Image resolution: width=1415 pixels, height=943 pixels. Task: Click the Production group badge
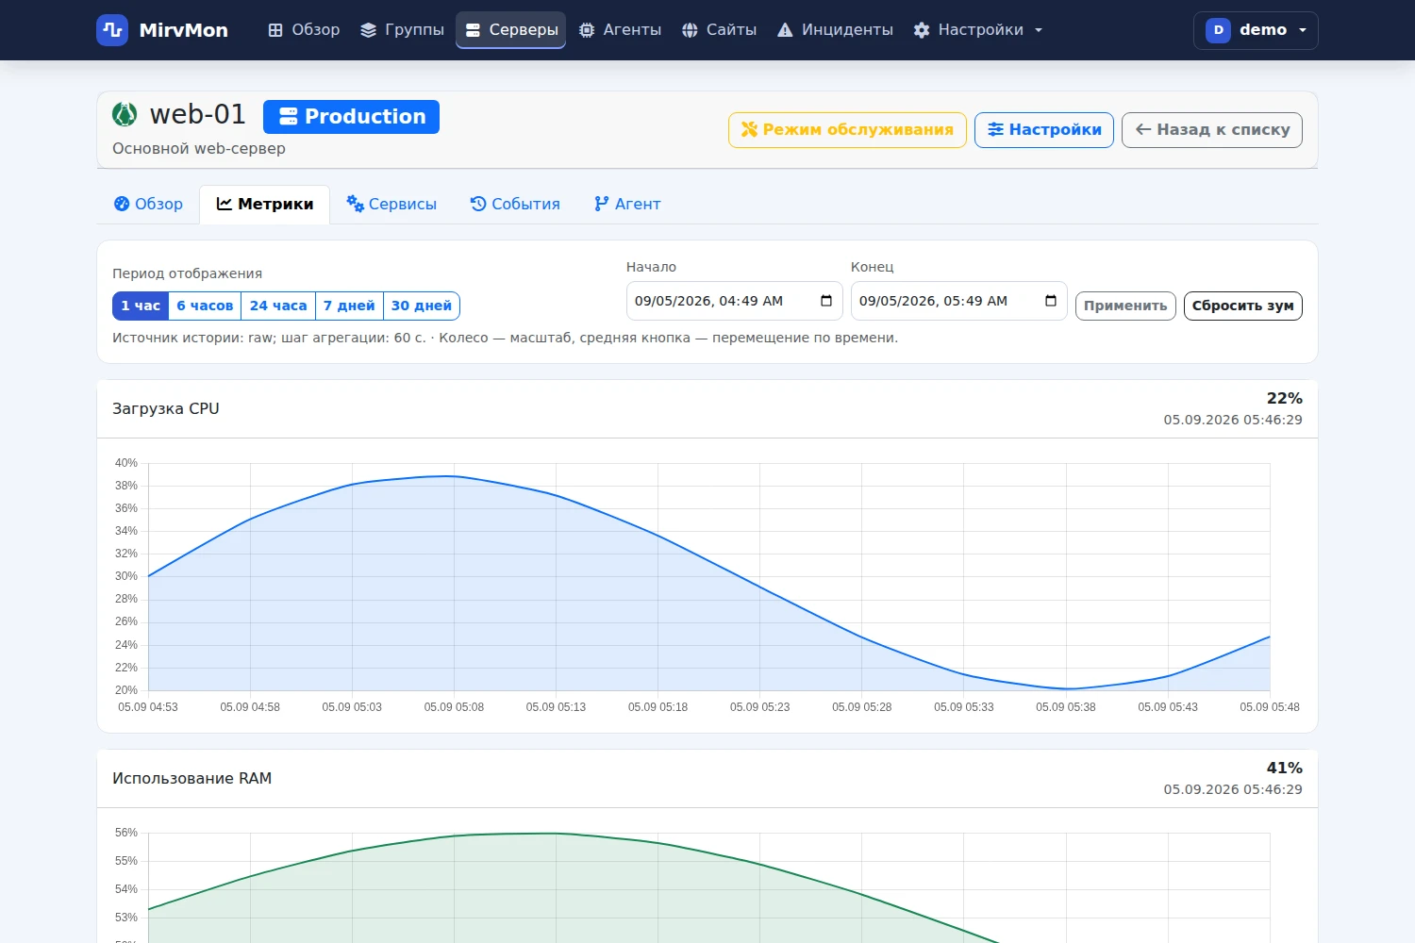click(351, 117)
